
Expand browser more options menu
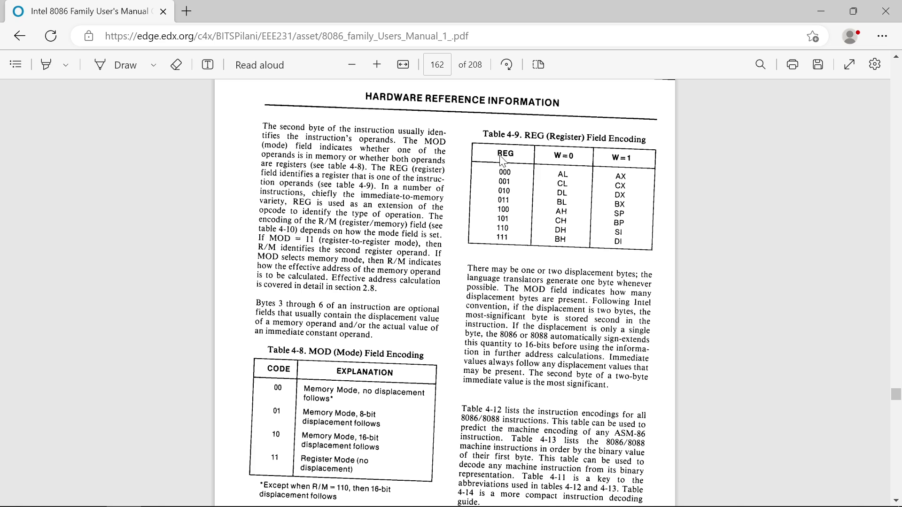(883, 36)
